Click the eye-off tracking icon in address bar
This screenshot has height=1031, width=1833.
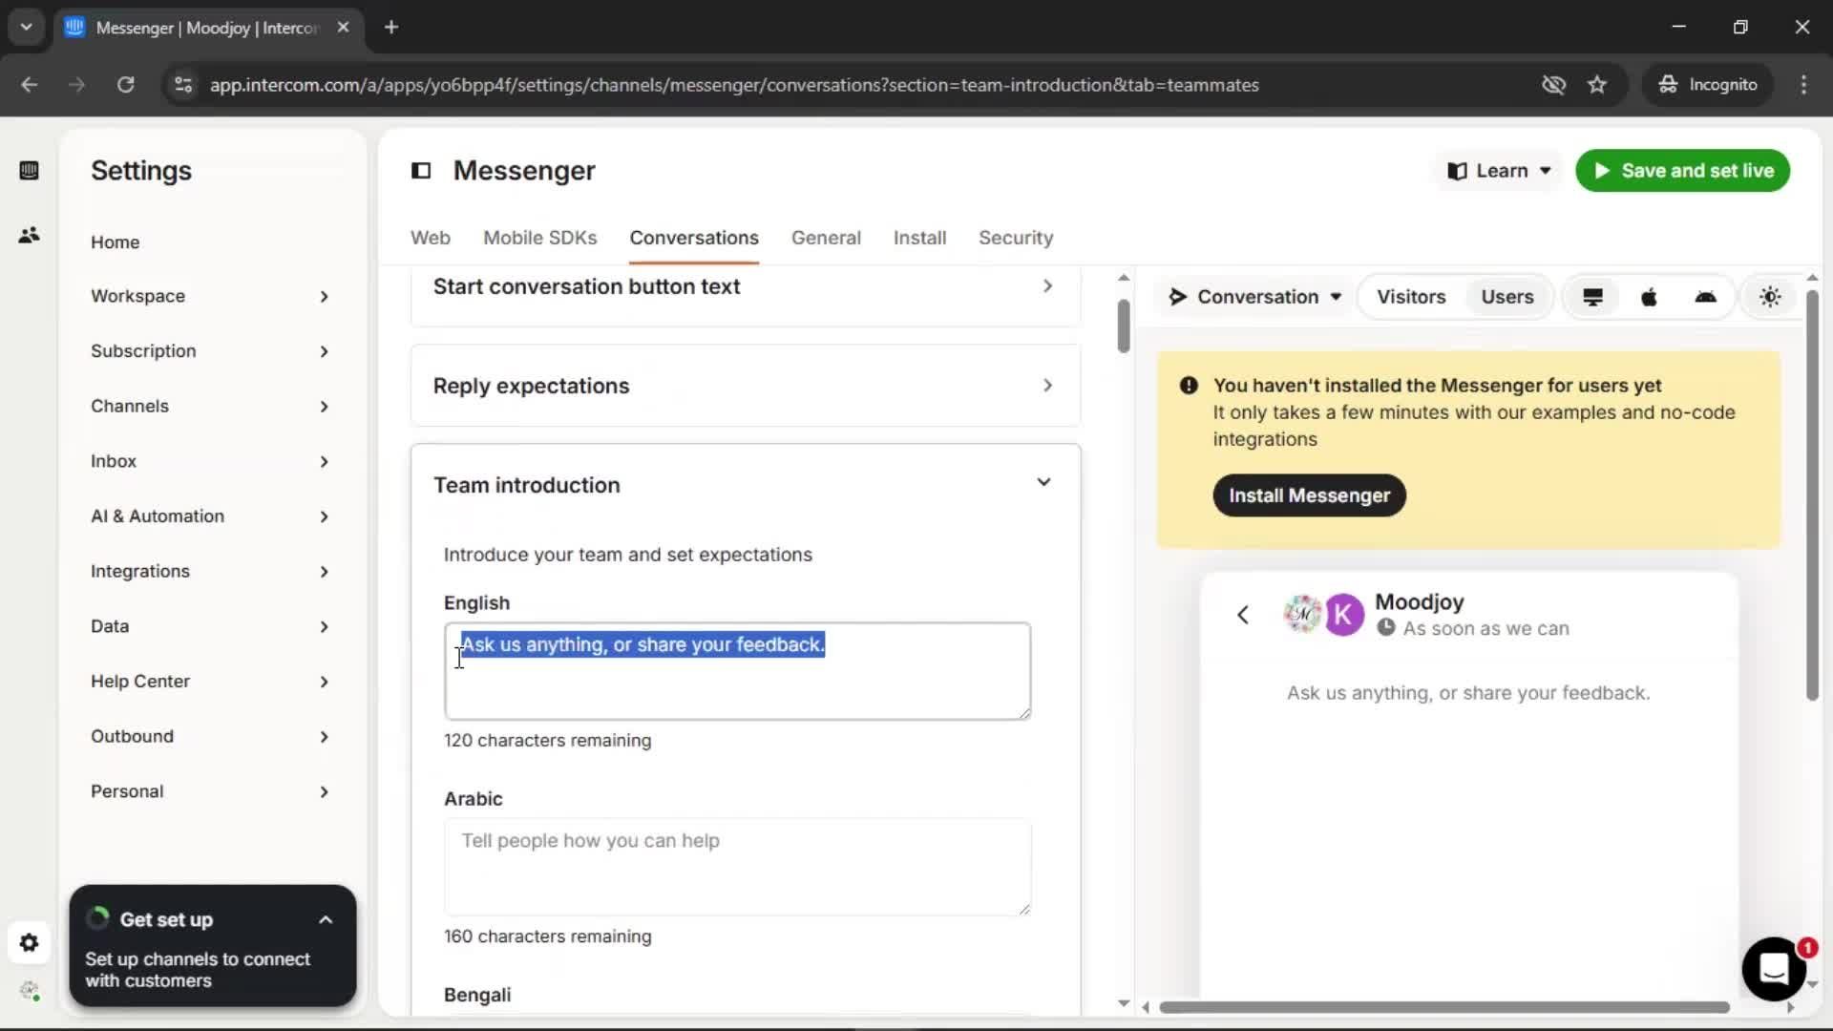pos(1553,85)
